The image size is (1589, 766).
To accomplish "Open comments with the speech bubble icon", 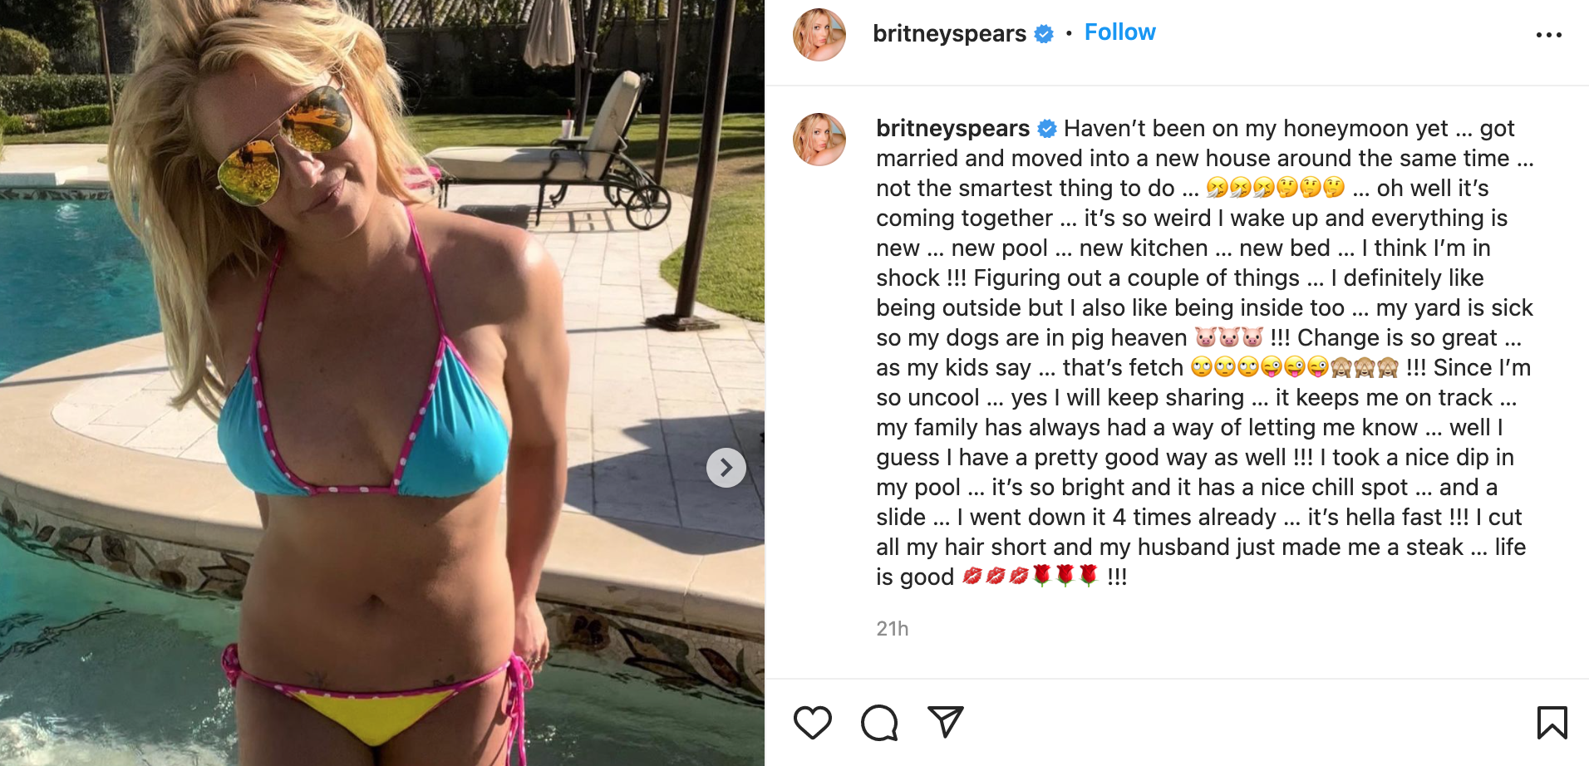I will coord(879,722).
